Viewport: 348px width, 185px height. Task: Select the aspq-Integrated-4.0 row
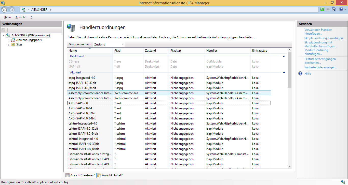[x=169, y=78]
